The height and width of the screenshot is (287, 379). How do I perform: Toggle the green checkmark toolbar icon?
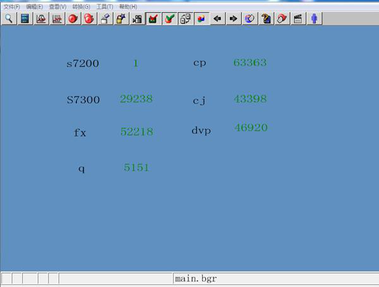169,18
